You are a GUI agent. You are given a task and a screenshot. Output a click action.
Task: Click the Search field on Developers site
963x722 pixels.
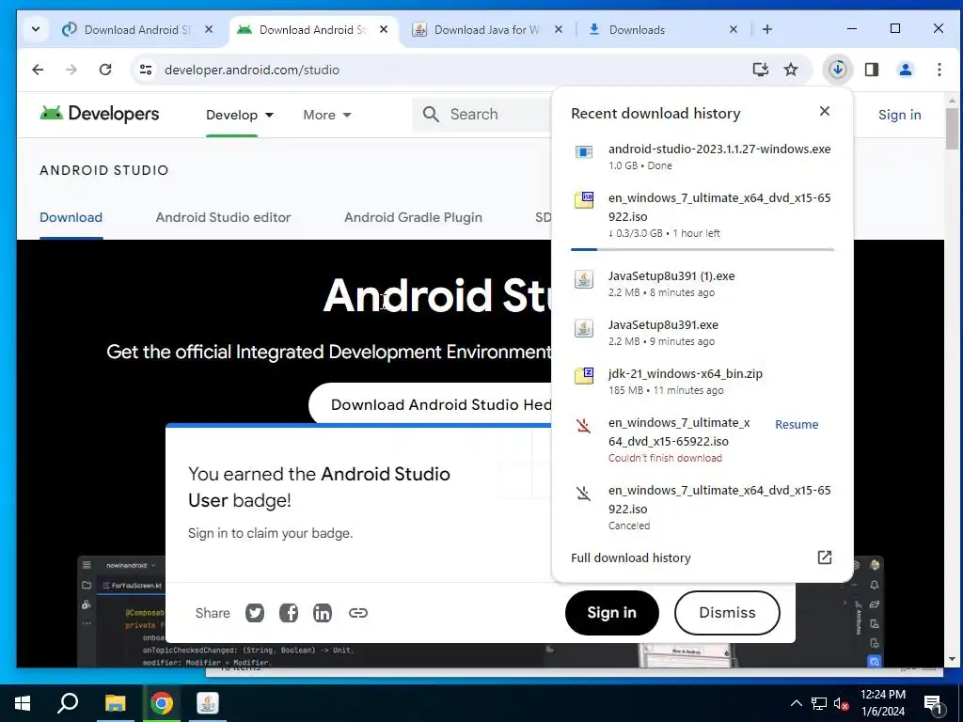click(482, 114)
